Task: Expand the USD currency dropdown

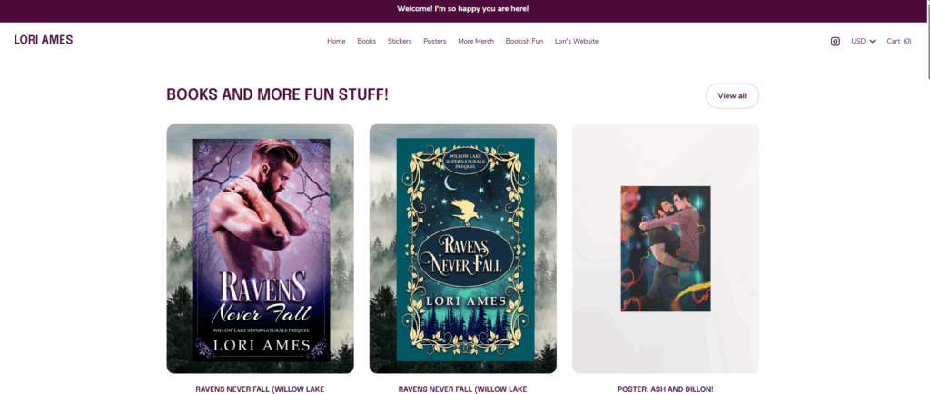Action: point(863,41)
